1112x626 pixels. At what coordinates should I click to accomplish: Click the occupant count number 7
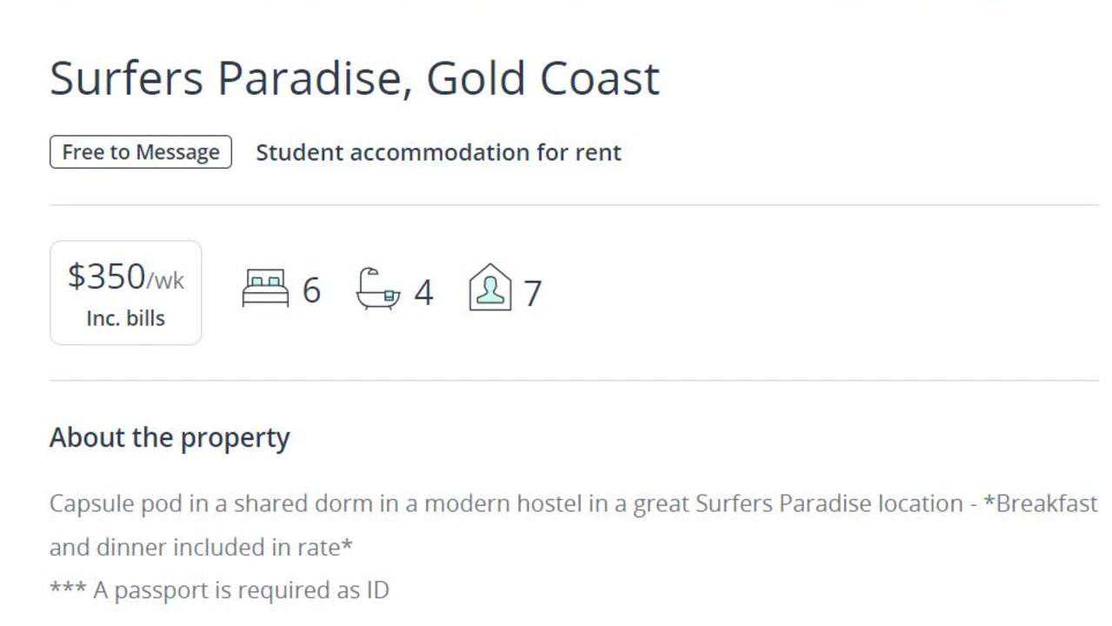pyautogui.click(x=532, y=293)
